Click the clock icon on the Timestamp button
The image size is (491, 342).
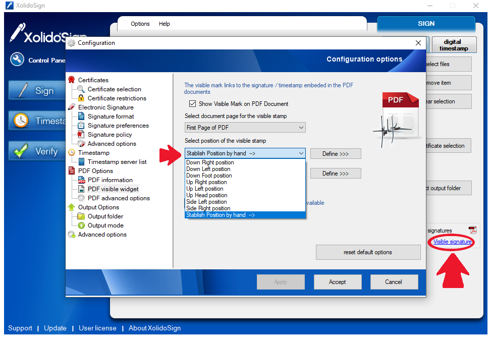tap(21, 121)
